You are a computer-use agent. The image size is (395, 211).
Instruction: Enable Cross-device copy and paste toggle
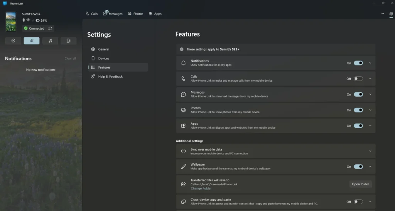click(358, 202)
